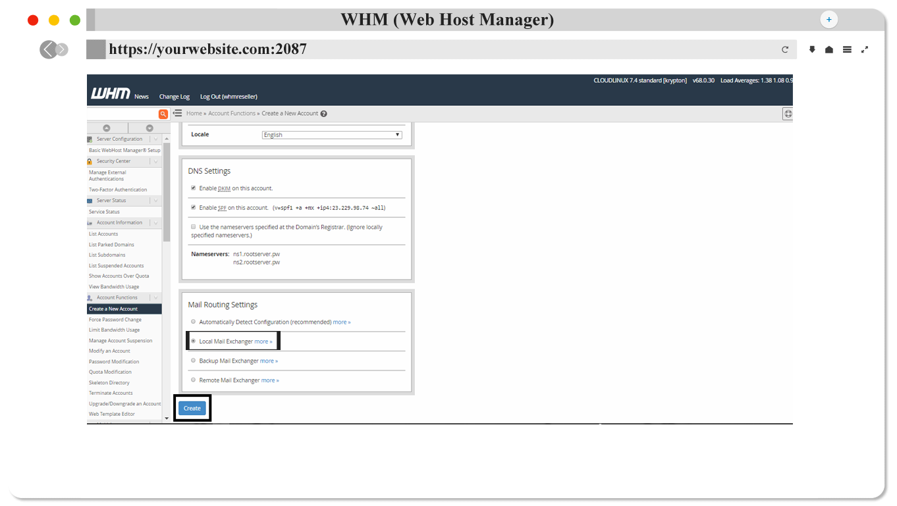Click the Server Status monitor icon
The height and width of the screenshot is (506, 897).
click(x=90, y=201)
